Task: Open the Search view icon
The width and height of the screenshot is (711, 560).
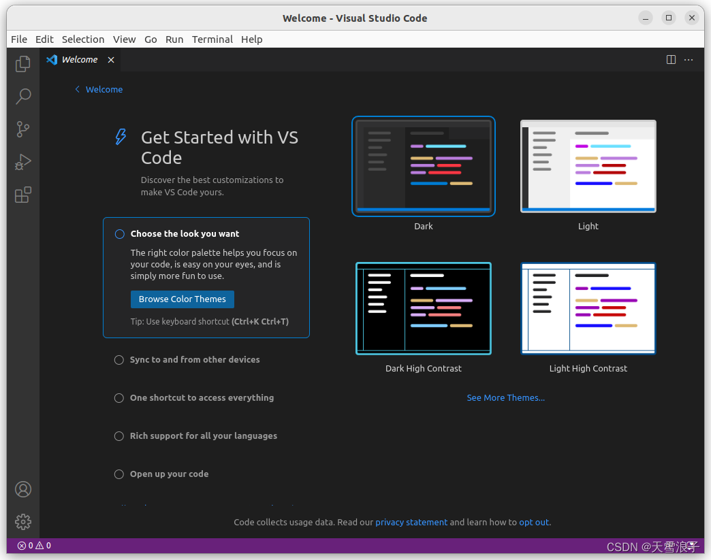Action: tap(23, 96)
